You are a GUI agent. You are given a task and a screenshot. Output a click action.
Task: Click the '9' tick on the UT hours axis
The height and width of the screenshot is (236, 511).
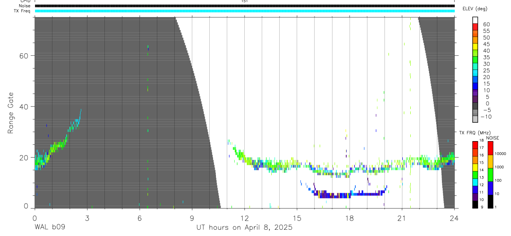(192, 217)
